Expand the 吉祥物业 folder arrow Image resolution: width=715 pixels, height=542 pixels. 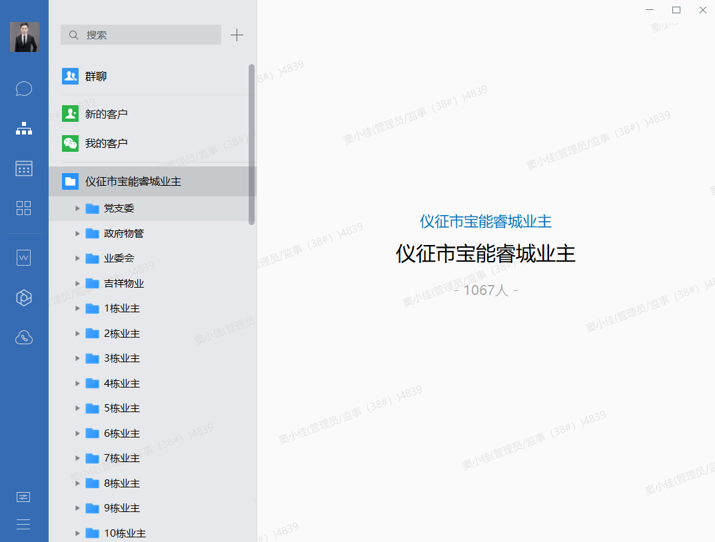(x=77, y=283)
